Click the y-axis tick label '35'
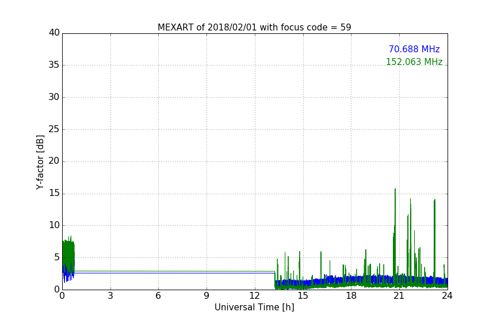The width and height of the screenshot is (497, 331). click(54, 65)
